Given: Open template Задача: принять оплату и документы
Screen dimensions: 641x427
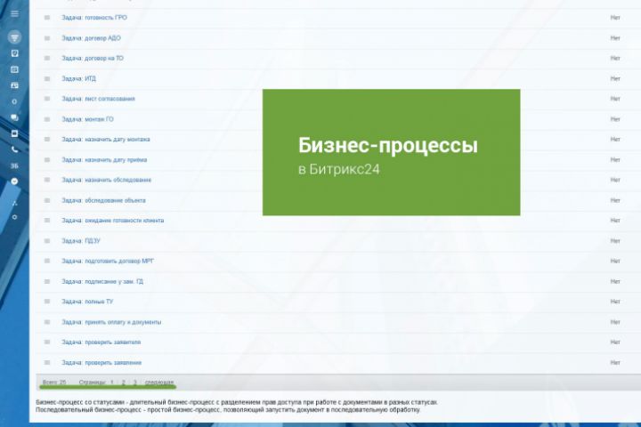Looking at the screenshot, I should (x=111, y=322).
